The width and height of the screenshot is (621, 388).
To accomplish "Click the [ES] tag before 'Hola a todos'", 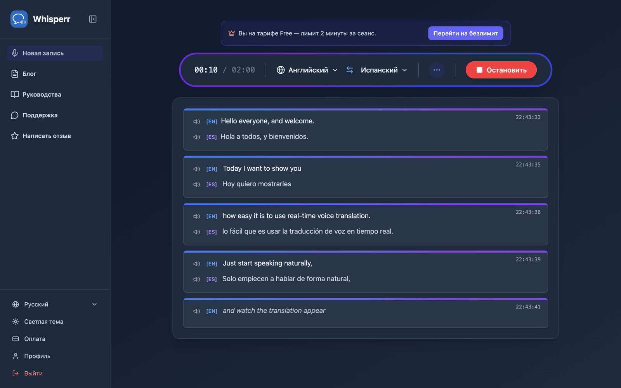I will [212, 137].
